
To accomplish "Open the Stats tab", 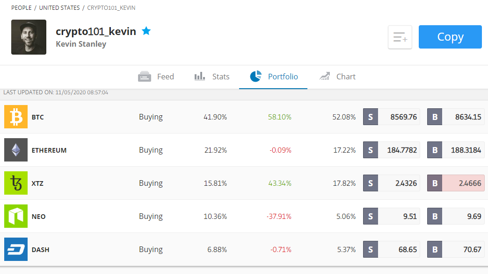I will 212,77.
